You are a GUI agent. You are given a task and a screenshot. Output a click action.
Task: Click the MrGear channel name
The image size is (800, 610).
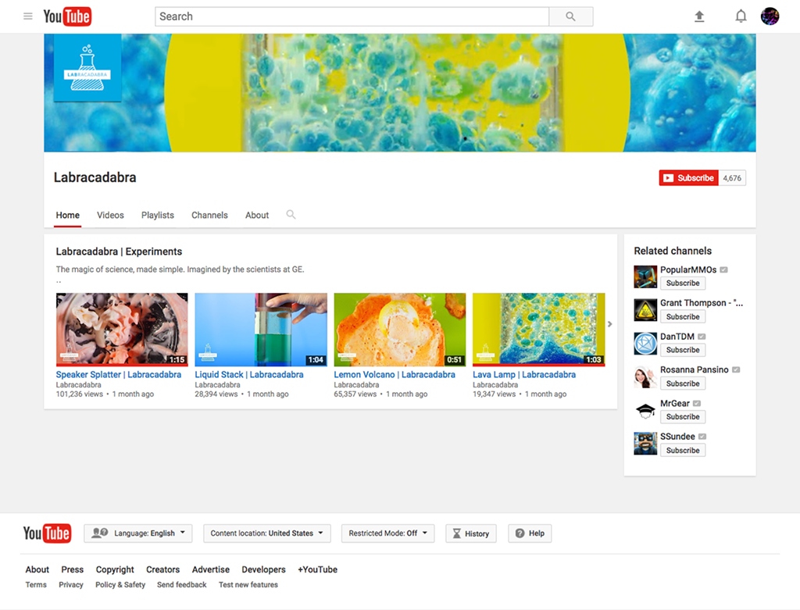pyautogui.click(x=674, y=404)
